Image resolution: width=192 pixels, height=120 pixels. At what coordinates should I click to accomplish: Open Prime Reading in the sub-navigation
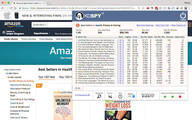coord(46,39)
